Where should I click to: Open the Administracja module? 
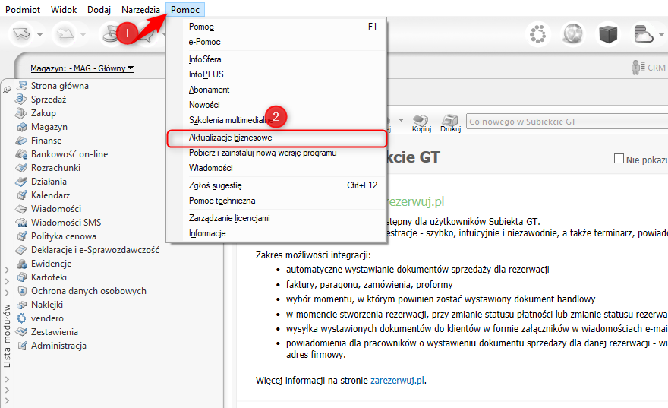point(58,346)
